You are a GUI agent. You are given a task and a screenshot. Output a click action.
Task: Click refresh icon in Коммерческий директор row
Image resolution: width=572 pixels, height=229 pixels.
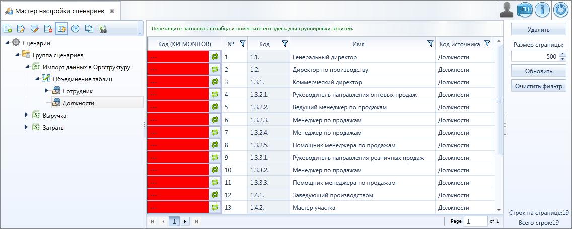click(215, 82)
